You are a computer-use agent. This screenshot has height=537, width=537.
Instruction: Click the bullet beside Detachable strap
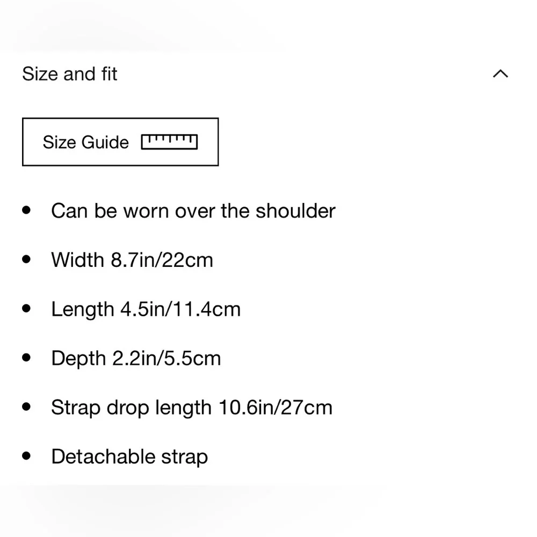click(x=27, y=456)
